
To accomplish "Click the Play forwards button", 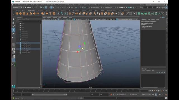I will coord(159,91).
